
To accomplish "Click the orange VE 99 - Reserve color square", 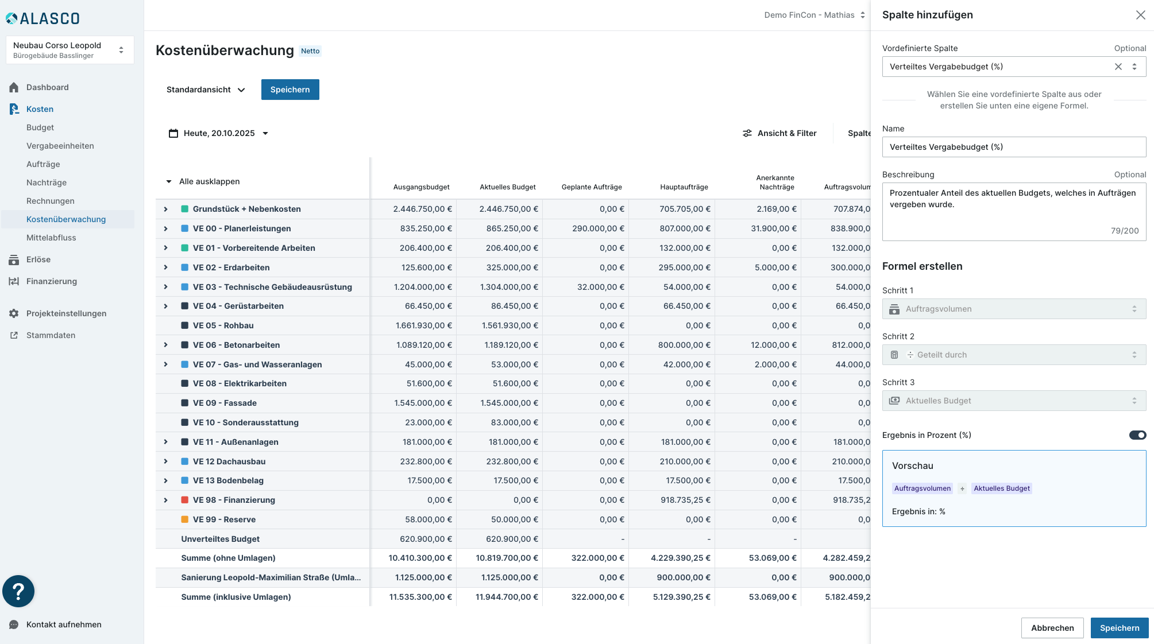I will tap(185, 519).
